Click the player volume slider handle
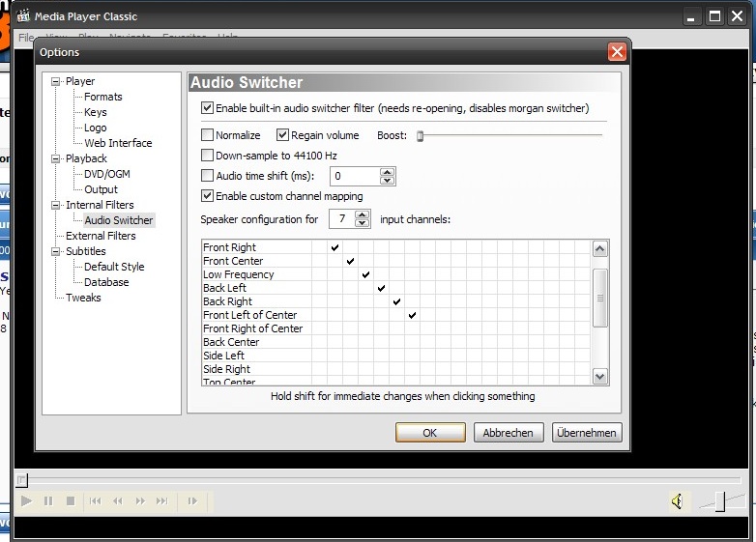 click(x=720, y=501)
